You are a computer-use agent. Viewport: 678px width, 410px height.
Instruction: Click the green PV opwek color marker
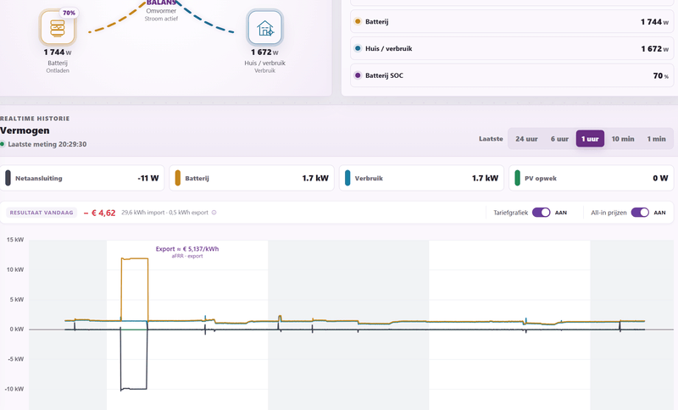coord(518,178)
